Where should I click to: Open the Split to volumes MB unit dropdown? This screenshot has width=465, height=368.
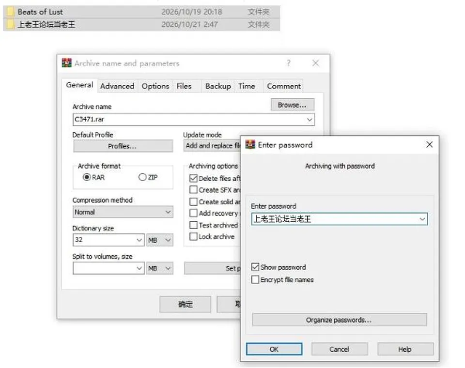coord(159,268)
